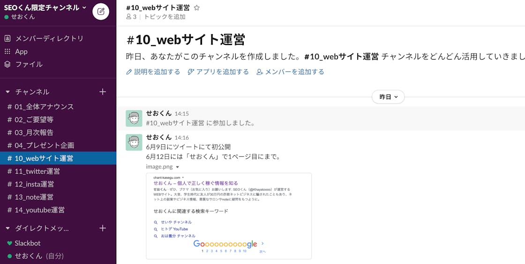Open the Slackbot direct message
This screenshot has height=264, width=525.
click(x=27, y=243)
